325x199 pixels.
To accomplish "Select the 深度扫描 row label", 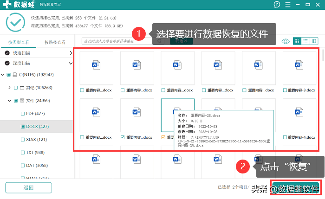I will [x=21, y=63].
